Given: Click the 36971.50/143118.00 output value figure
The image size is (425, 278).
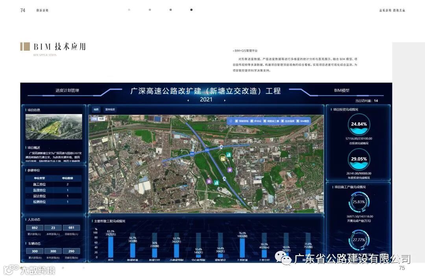Looking at the screenshot, I should point(360,217).
